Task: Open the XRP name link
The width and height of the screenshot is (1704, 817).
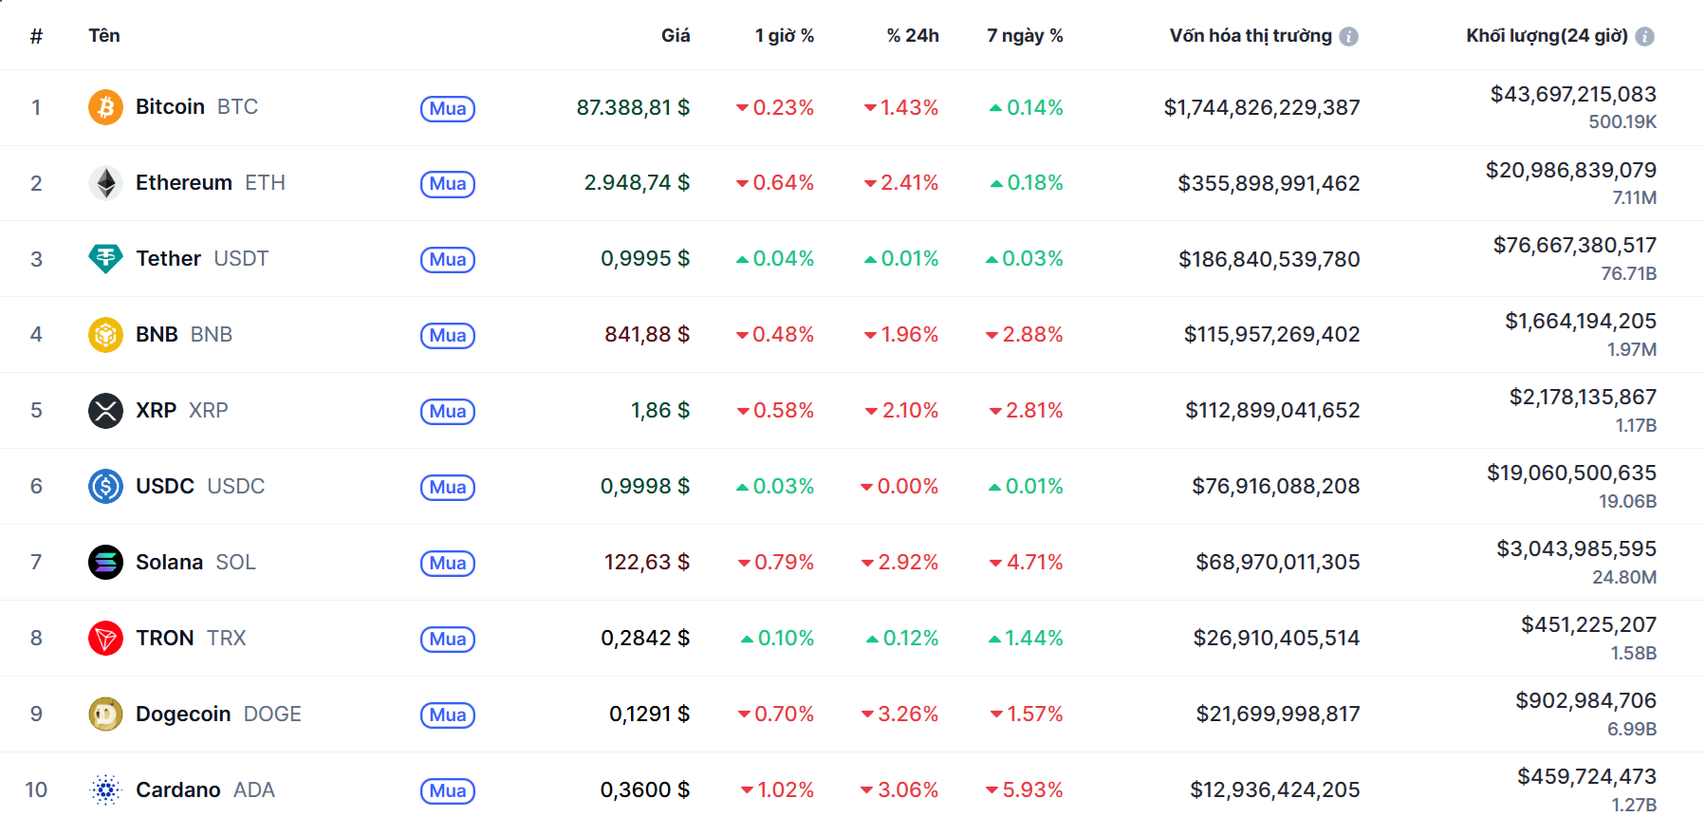Action: [x=182, y=410]
